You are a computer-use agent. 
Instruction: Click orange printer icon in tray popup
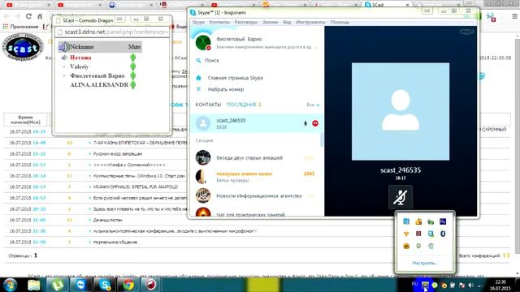[x=418, y=221]
